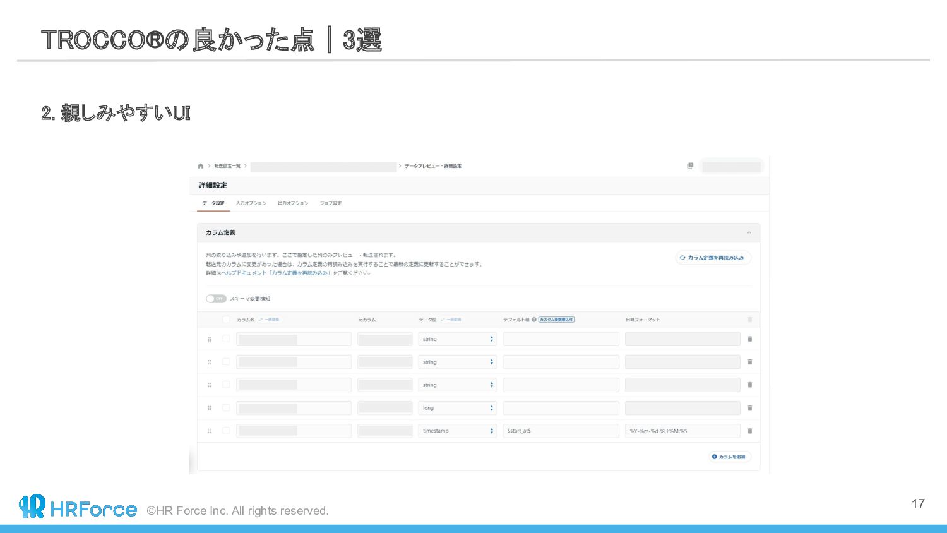
Task: Delete the long type column row
Action: tap(750, 408)
